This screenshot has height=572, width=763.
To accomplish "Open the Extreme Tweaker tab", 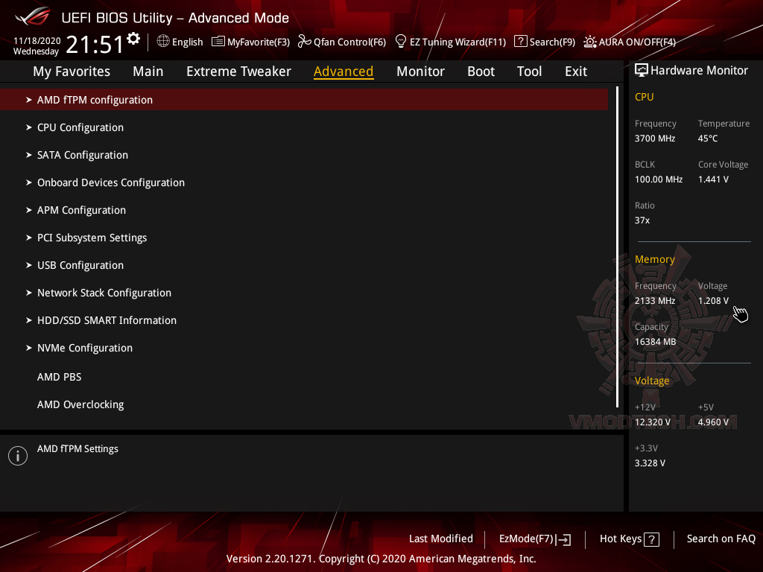I will [238, 71].
